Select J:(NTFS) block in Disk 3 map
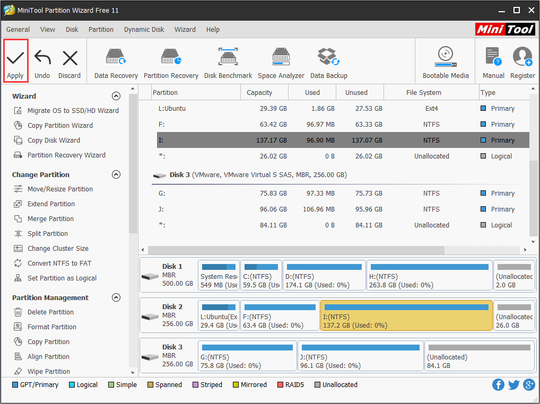Screen dimensions: 540x404 point(360,356)
